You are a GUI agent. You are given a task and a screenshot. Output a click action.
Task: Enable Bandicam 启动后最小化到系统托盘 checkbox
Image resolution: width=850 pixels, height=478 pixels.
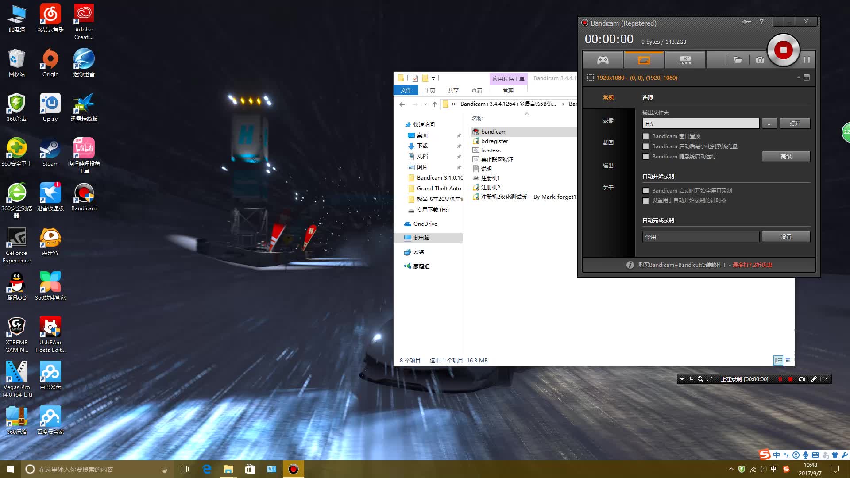[x=645, y=146]
